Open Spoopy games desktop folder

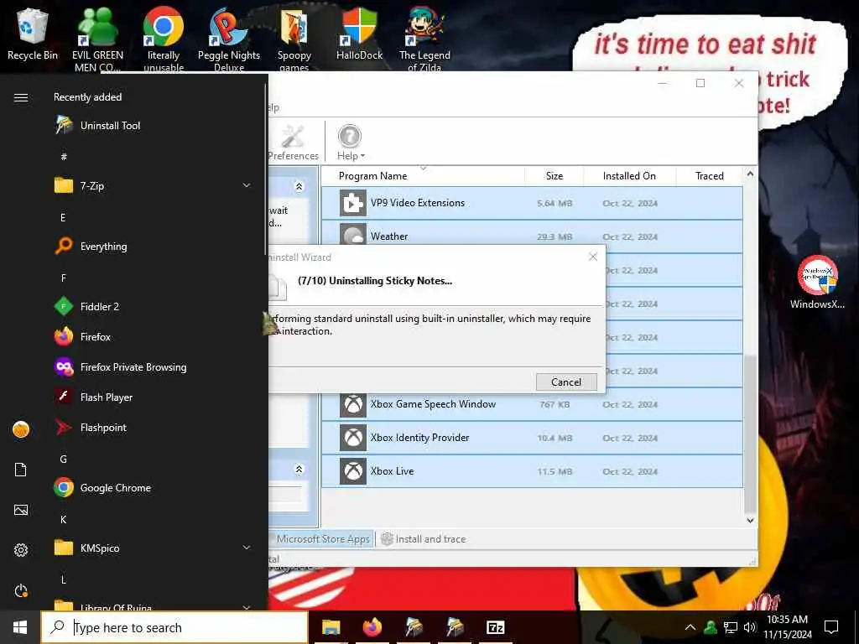pos(294,39)
